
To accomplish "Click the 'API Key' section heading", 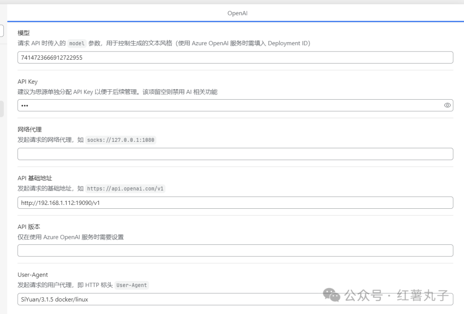I will pos(27,82).
